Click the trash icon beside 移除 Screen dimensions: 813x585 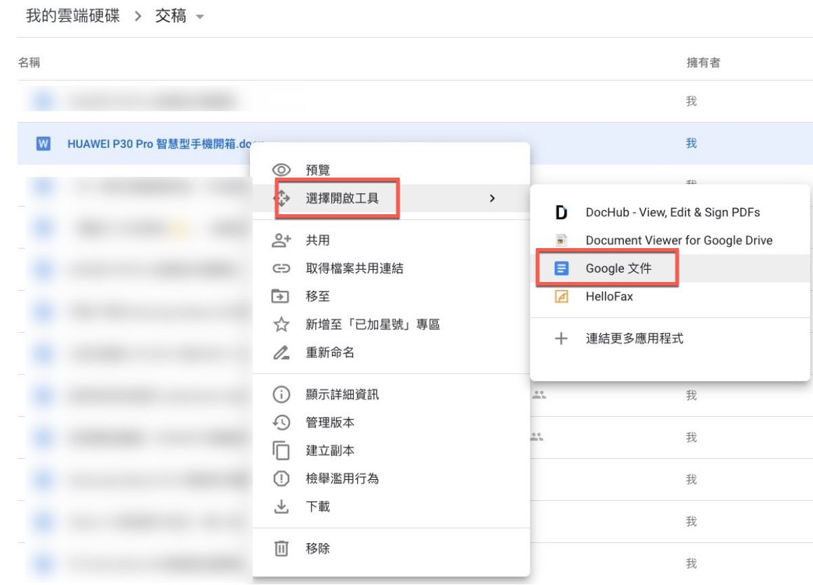pyautogui.click(x=281, y=548)
